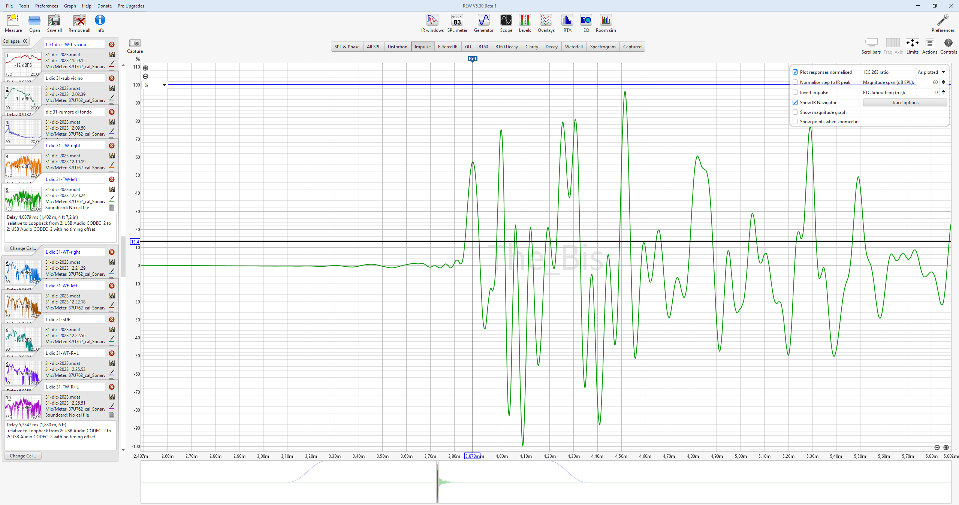This screenshot has height=505, width=959.
Task: Select thumbnail of measurement 4 TW-right
Action: pos(23,165)
